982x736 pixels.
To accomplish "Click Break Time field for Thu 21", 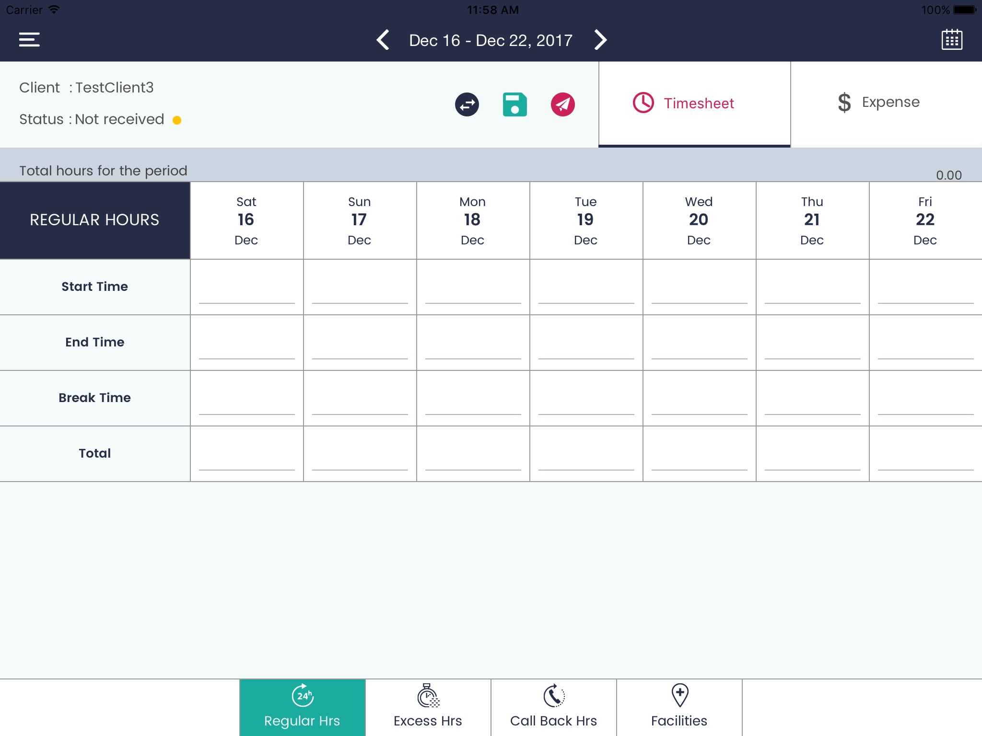I will [813, 398].
